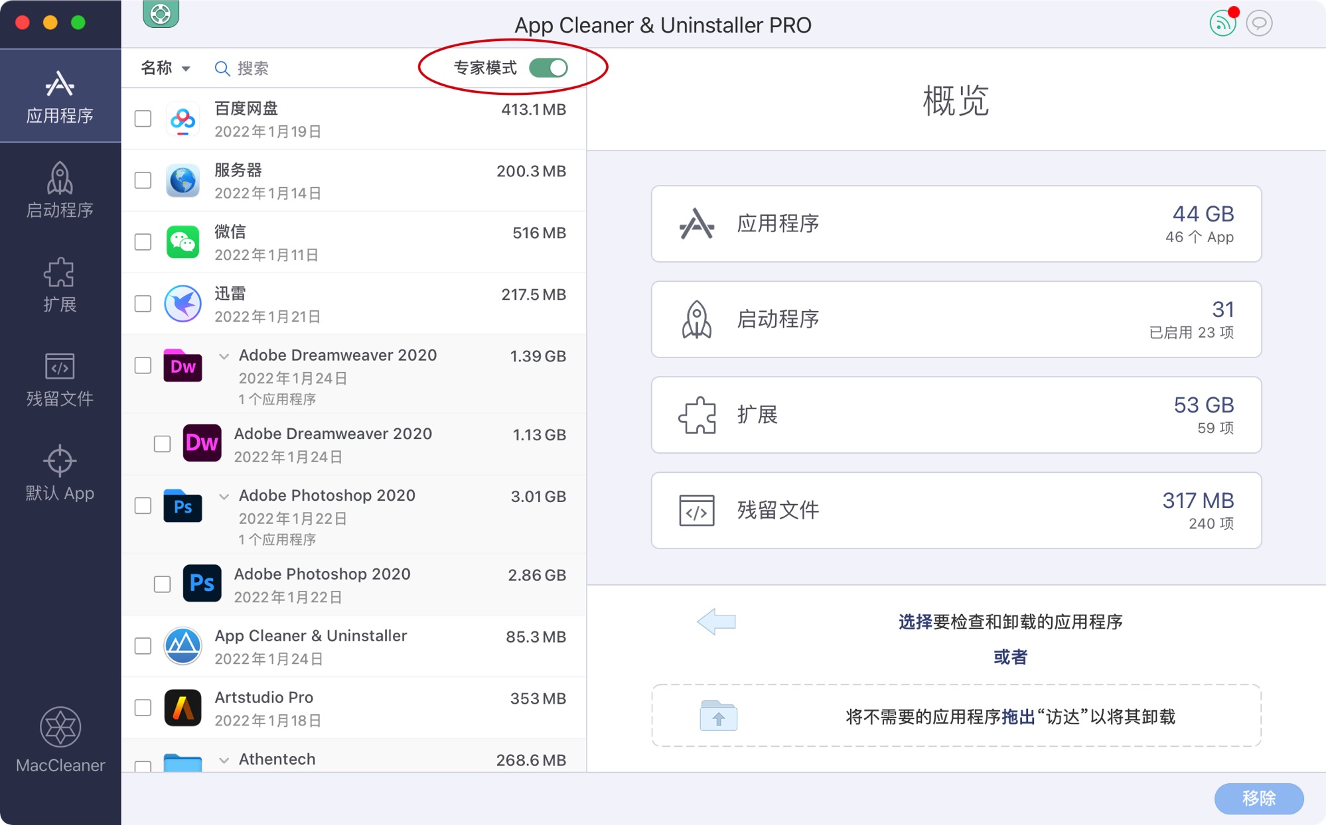Check the box for App Cleaner & Uninstaller
The image size is (1326, 825).
[143, 646]
